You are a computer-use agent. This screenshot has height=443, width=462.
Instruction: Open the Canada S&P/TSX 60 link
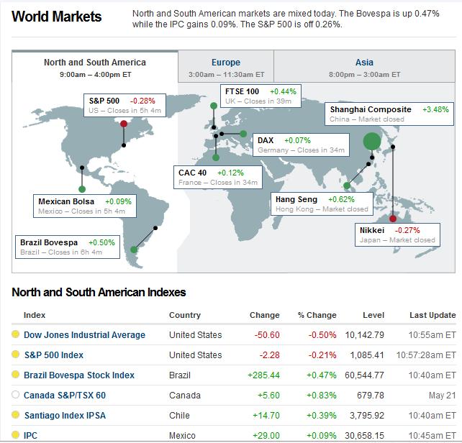click(x=65, y=396)
